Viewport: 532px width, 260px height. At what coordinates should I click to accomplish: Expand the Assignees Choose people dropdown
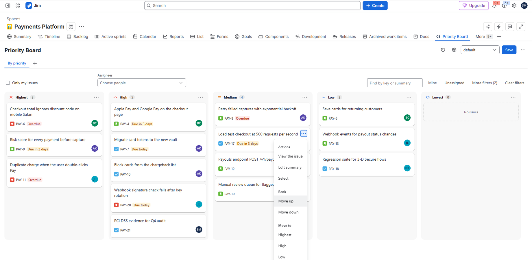click(x=142, y=83)
